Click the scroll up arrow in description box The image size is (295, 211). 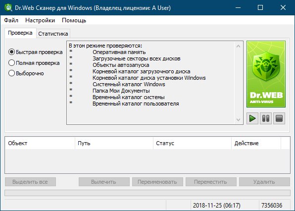pyautogui.click(x=238, y=46)
